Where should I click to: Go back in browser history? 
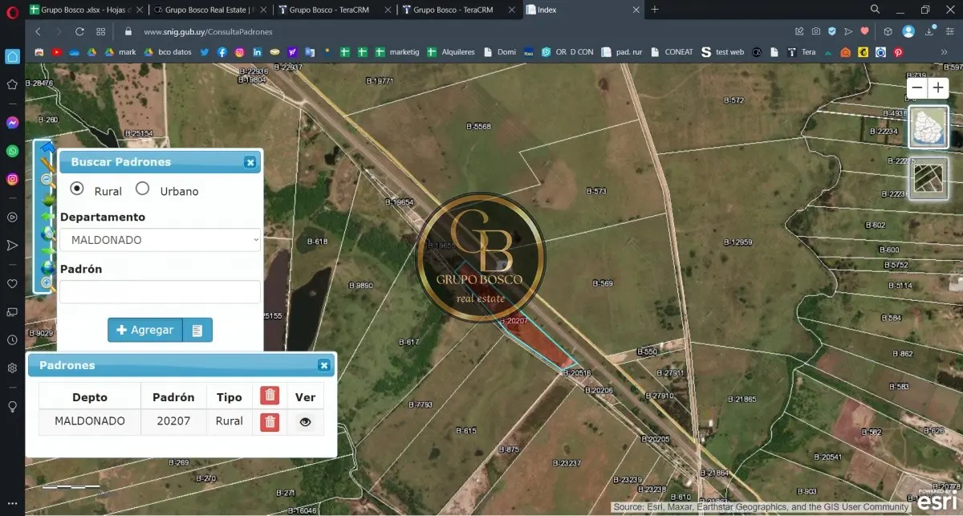point(38,31)
